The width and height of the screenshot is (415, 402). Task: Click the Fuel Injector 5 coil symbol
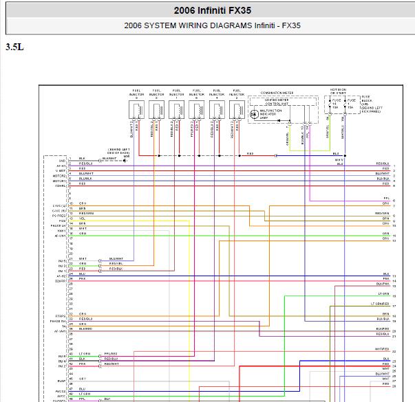tap(136, 110)
